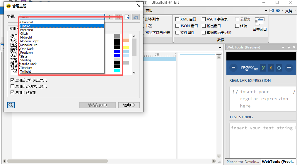Close the 管理主题 dialog

pos(139,6)
